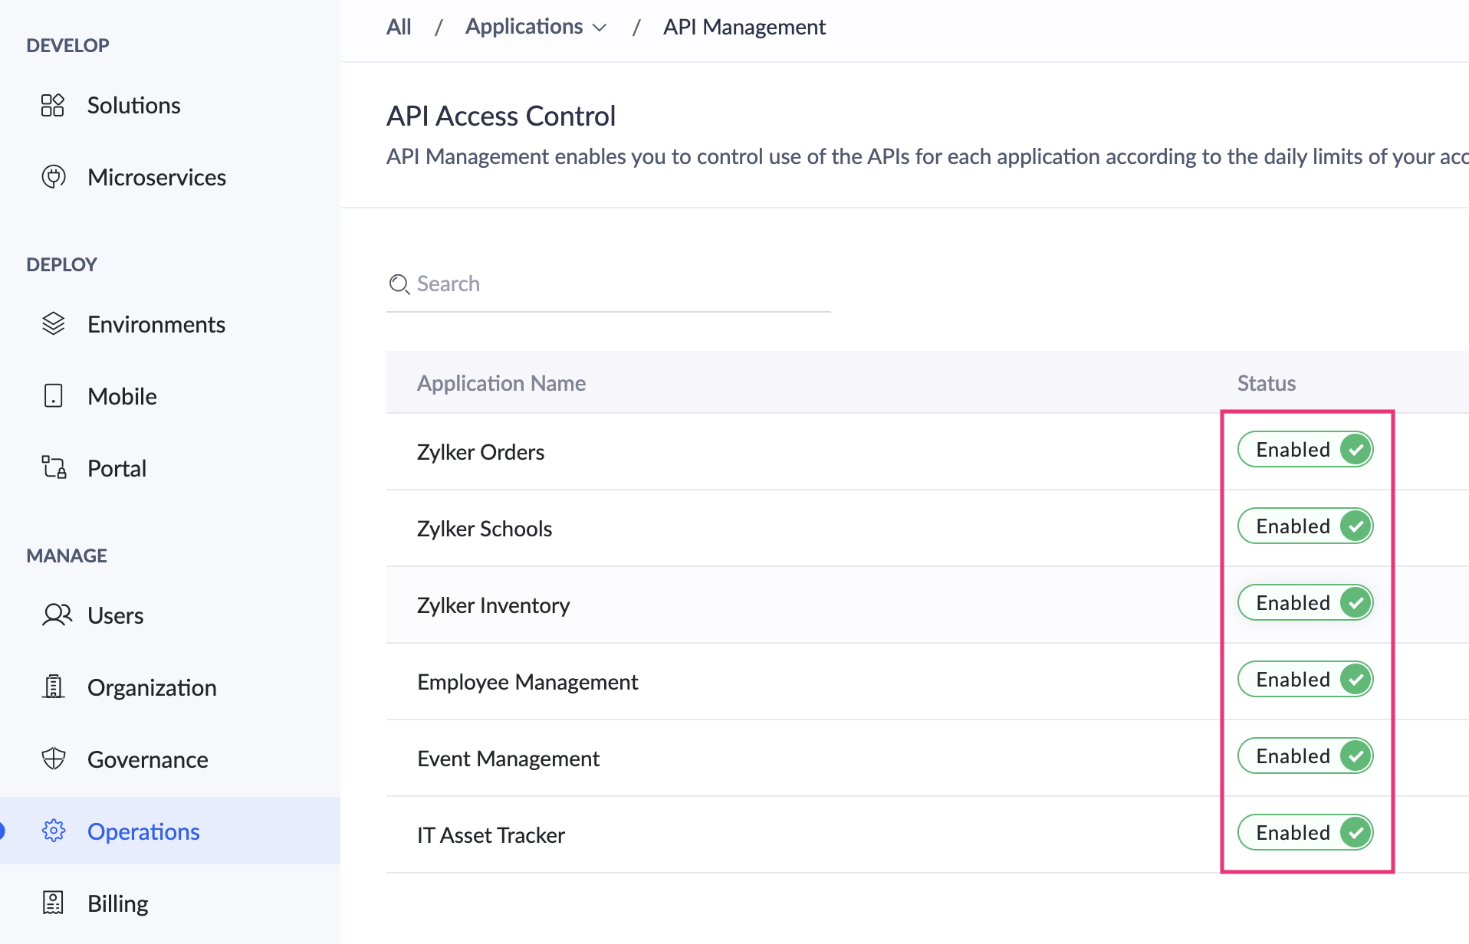
Task: Click the Application Name column header
Action: point(501,383)
